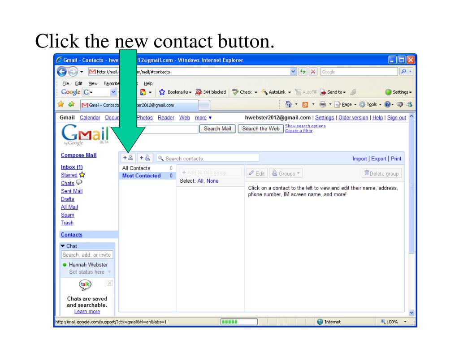This screenshot has width=459, height=344.
Task: Collapse the Chat section triangle
Action: click(x=63, y=246)
